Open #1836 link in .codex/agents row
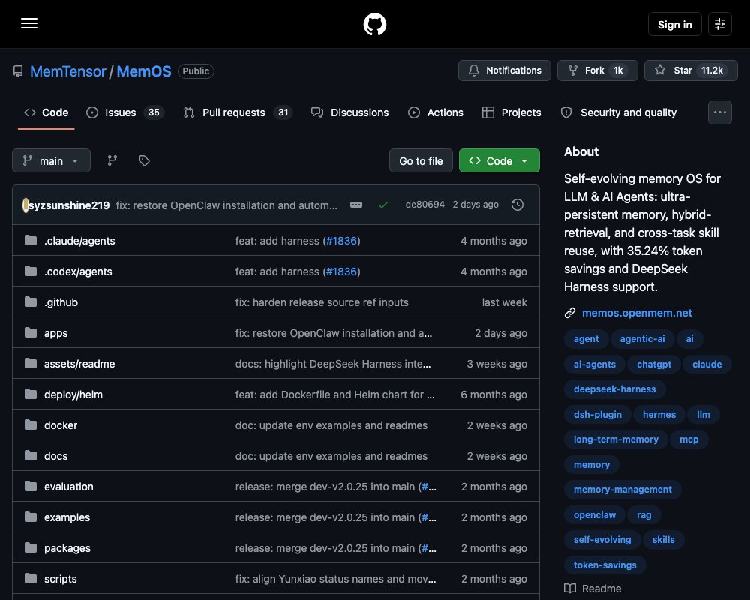The width and height of the screenshot is (750, 600). (x=341, y=271)
